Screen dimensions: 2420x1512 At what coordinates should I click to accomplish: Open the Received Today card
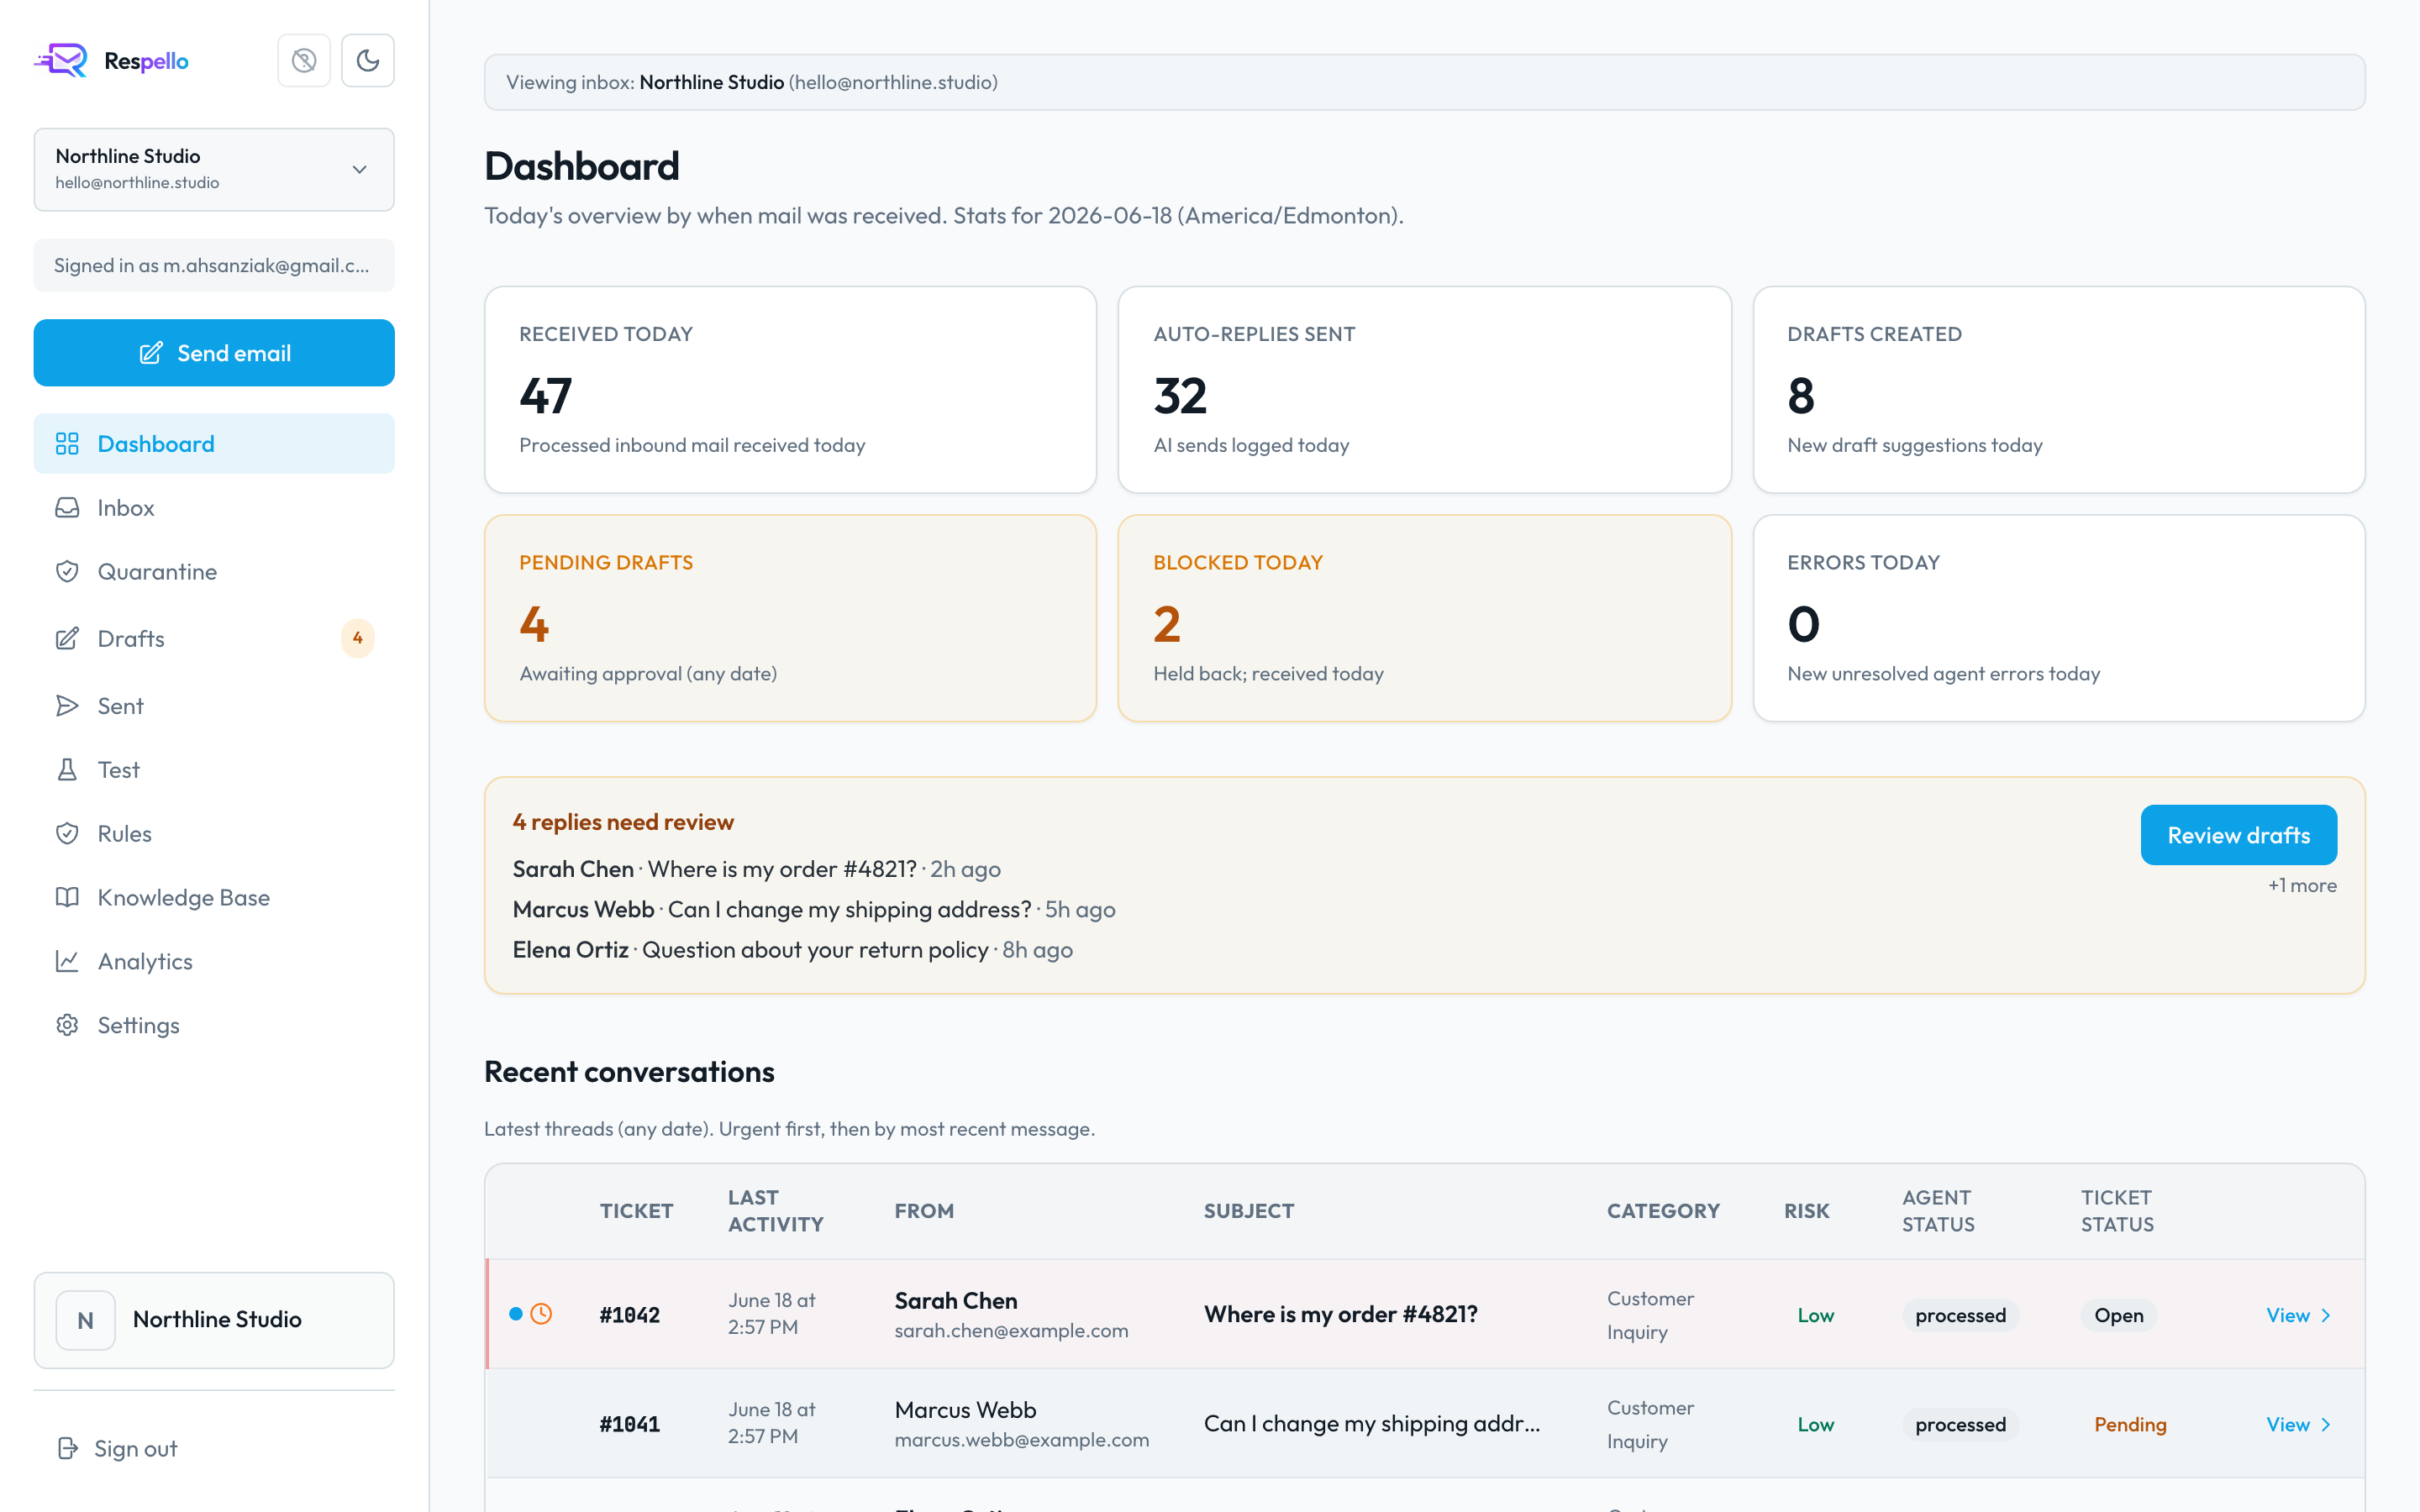point(790,390)
